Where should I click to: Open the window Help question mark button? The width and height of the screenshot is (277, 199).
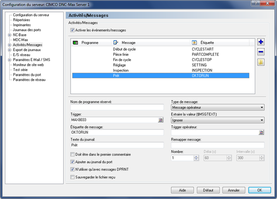point(256,3)
